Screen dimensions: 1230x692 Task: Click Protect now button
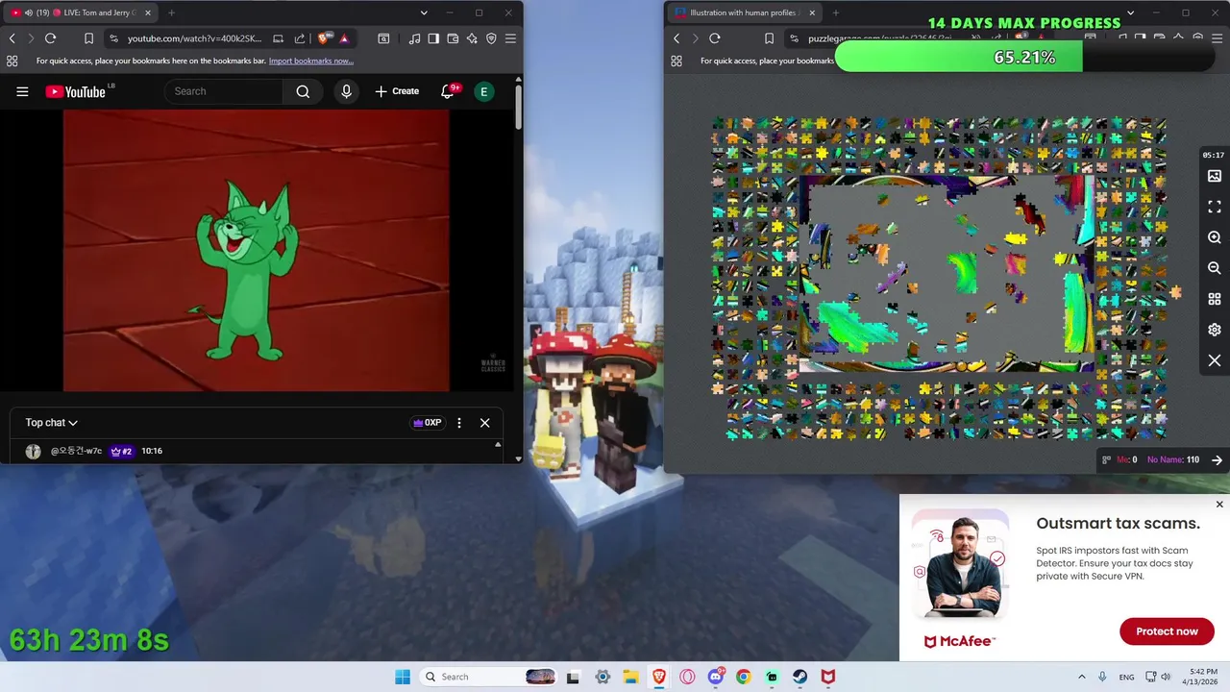click(1167, 631)
